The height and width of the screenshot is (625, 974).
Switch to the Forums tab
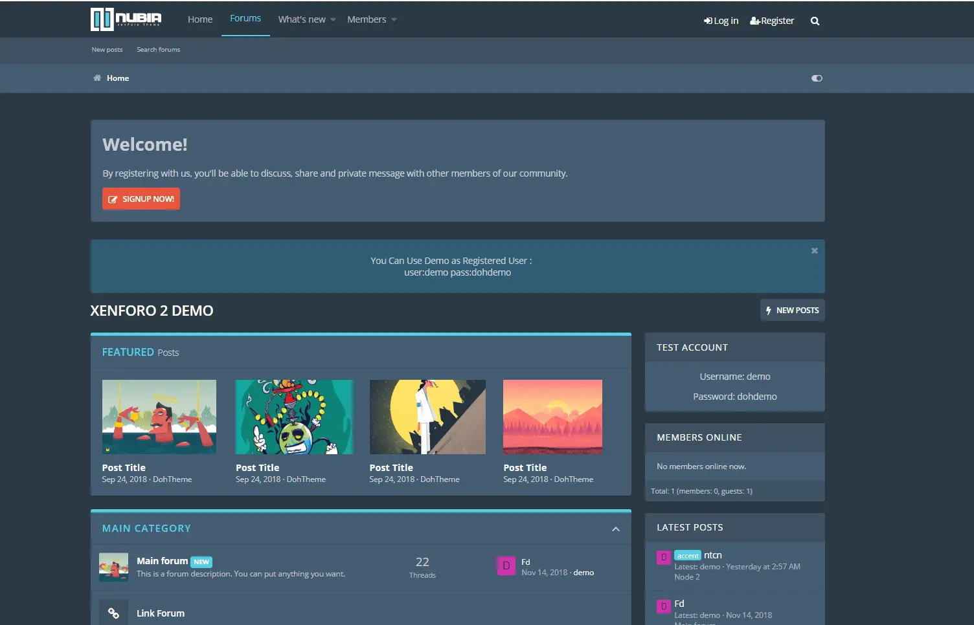coord(245,19)
